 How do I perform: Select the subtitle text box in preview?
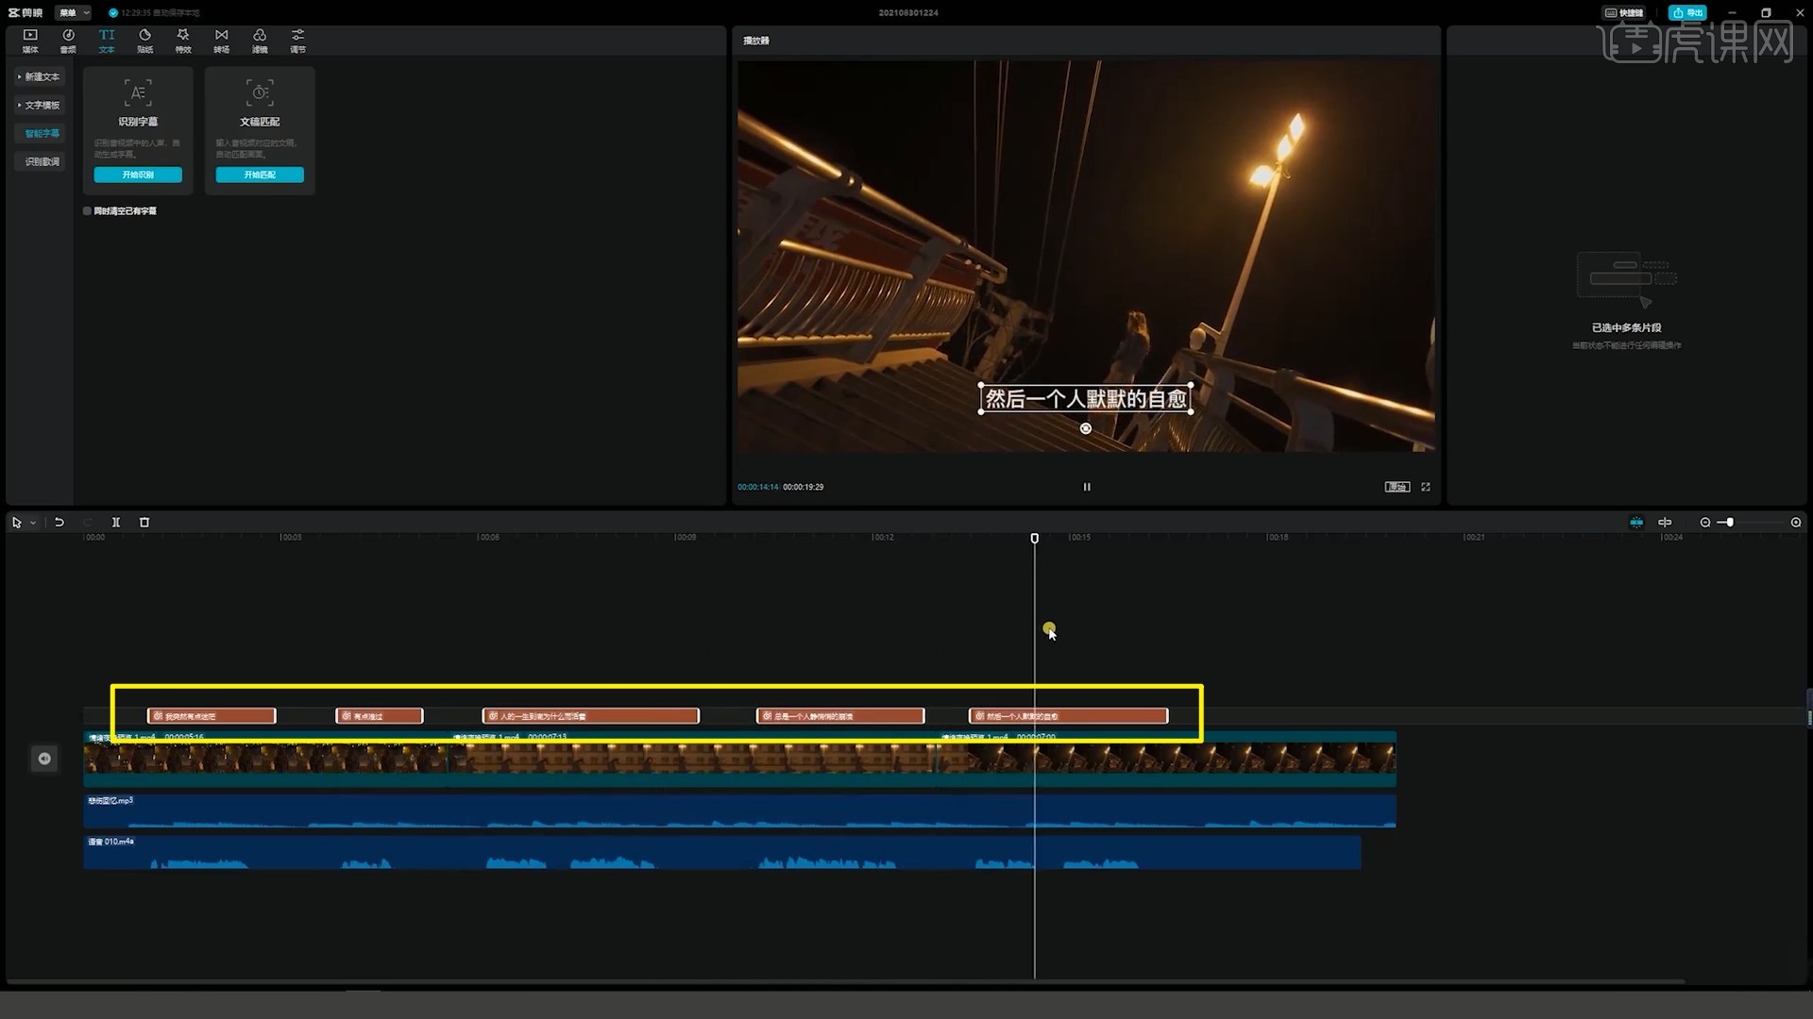click(1085, 399)
